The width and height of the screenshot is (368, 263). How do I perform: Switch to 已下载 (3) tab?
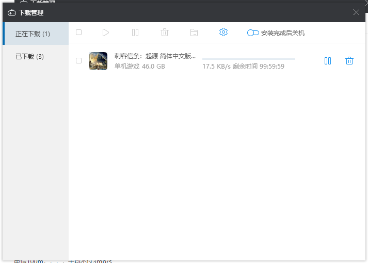(36, 57)
